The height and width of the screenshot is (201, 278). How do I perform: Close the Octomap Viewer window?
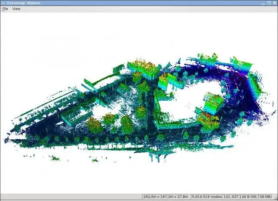click(x=275, y=3)
